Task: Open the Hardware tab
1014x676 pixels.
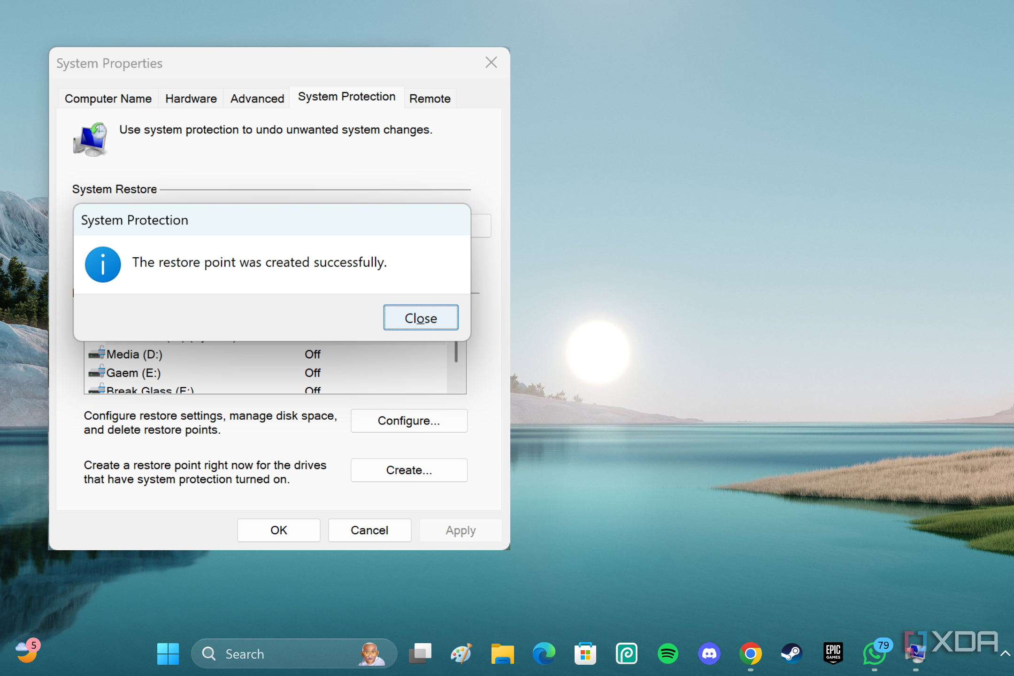Action: pyautogui.click(x=191, y=99)
